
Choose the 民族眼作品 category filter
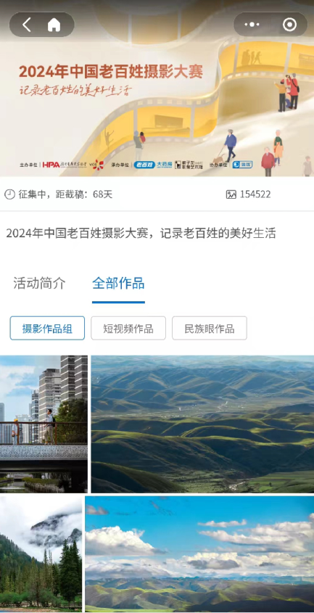tap(210, 329)
